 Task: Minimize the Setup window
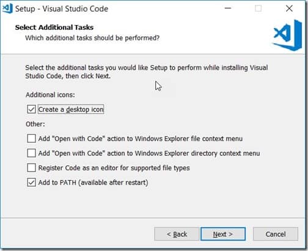pos(228,9)
